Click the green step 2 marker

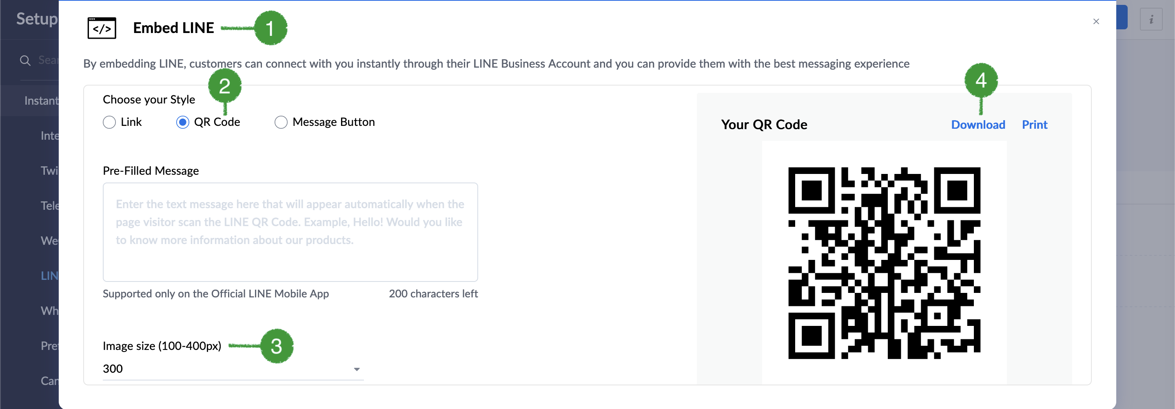(x=224, y=86)
